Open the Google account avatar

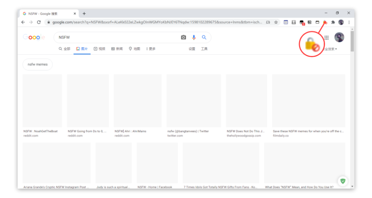point(339,37)
